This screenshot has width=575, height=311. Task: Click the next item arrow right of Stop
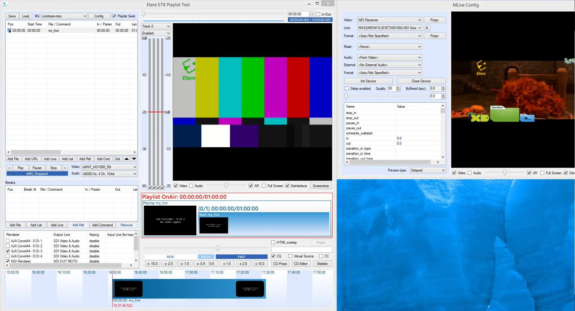[x=65, y=168]
